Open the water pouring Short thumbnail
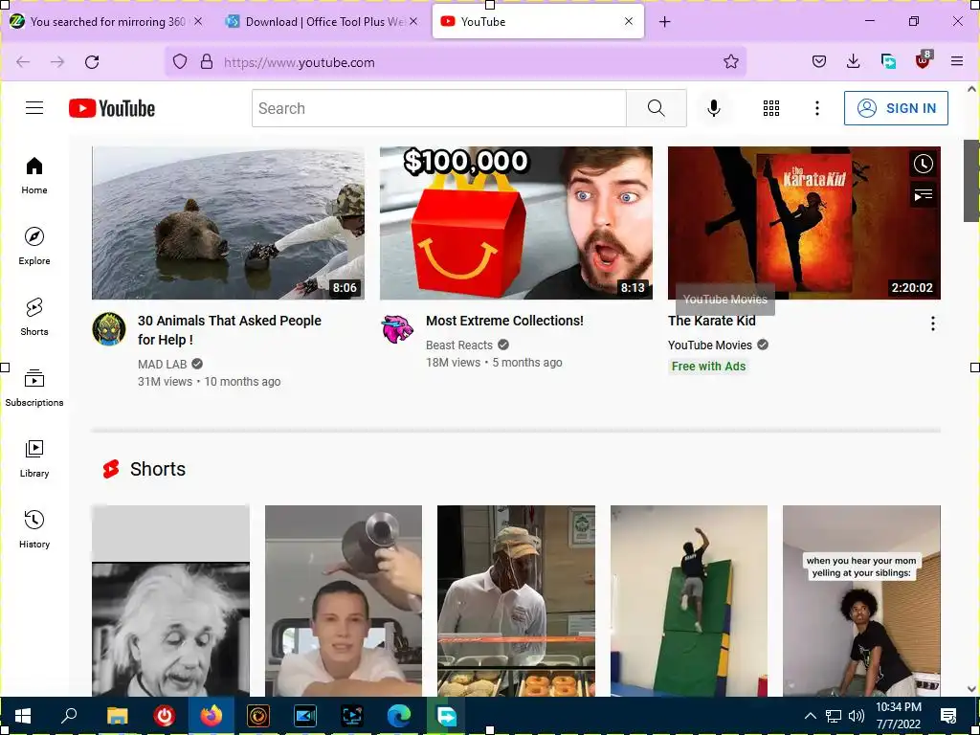980x735 pixels. (x=344, y=601)
